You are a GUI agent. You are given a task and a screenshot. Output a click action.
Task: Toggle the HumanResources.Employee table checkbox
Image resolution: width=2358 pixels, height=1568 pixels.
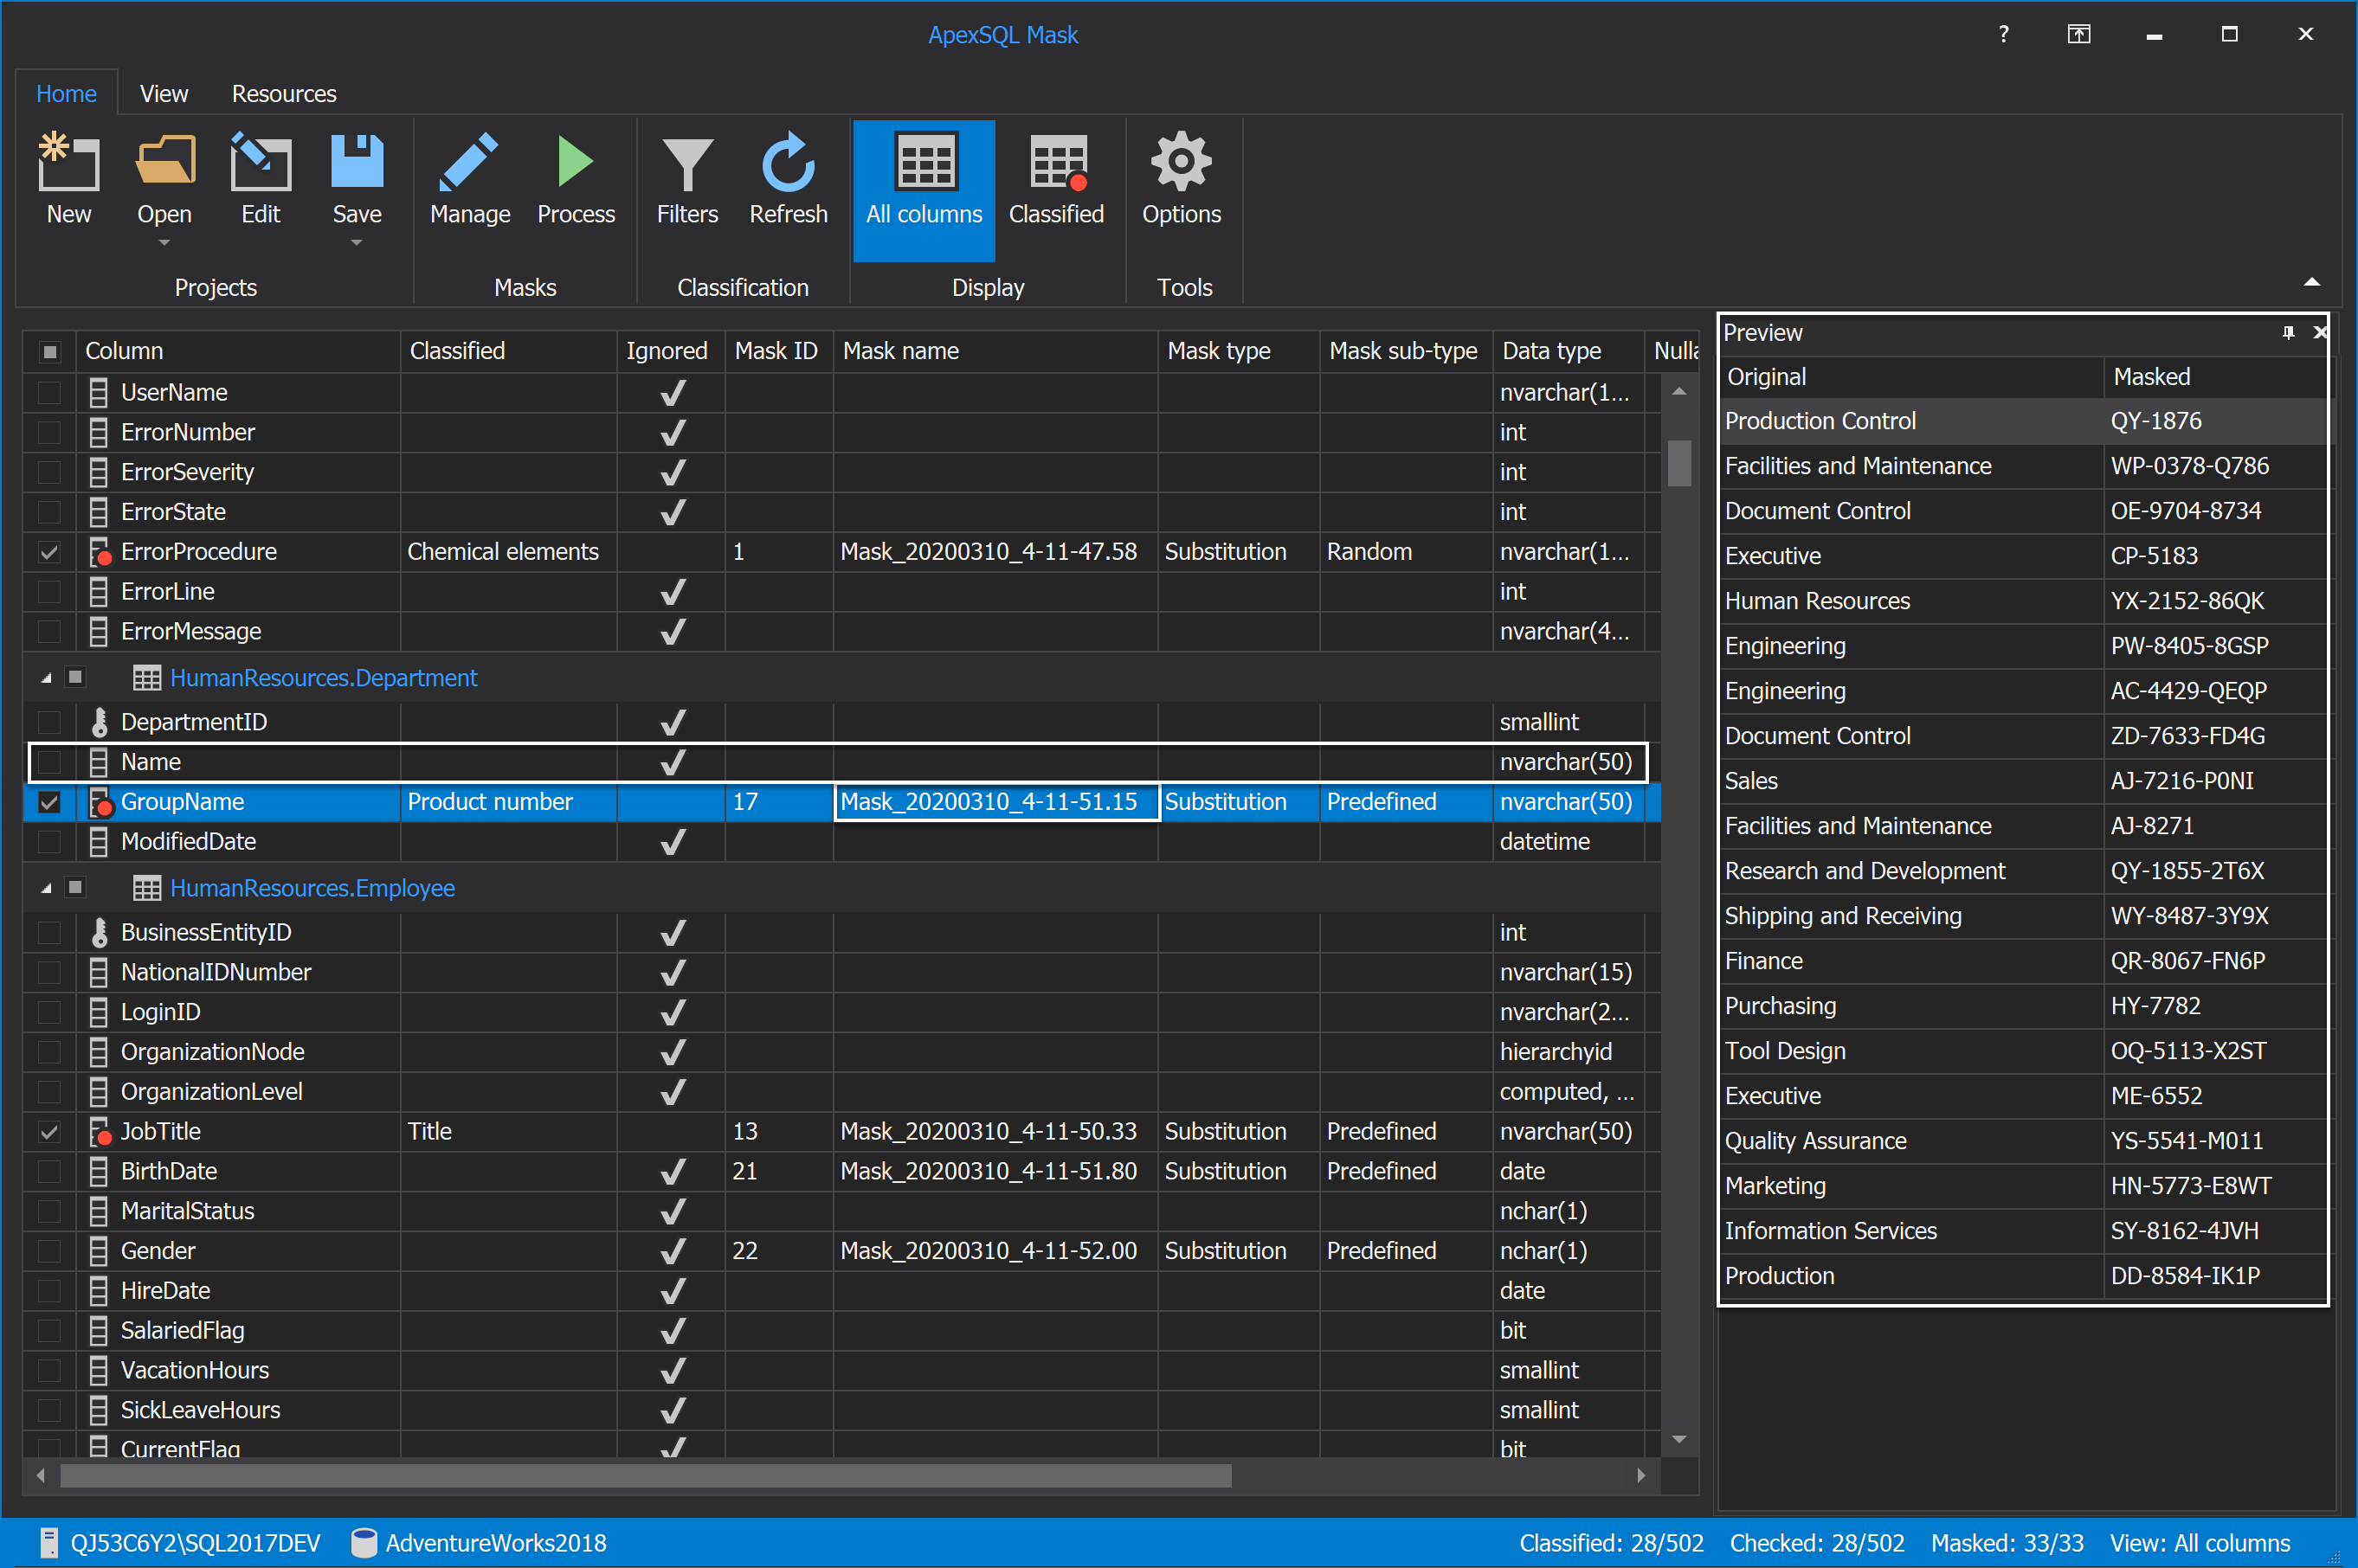point(75,888)
